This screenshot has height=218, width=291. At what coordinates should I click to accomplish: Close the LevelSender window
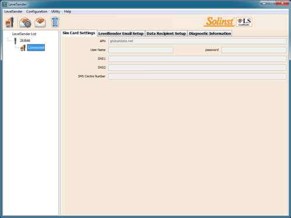[x=283, y=3]
